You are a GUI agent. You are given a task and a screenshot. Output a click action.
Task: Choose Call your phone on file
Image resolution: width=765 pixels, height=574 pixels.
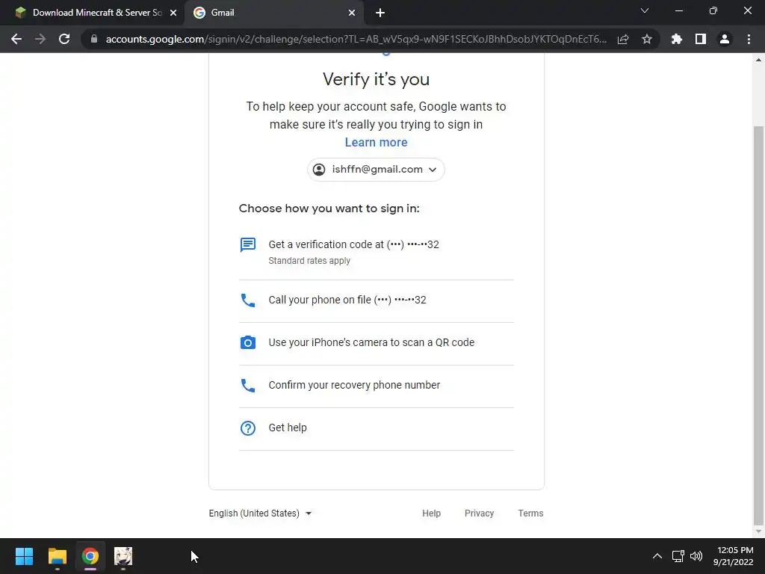pyautogui.click(x=377, y=301)
